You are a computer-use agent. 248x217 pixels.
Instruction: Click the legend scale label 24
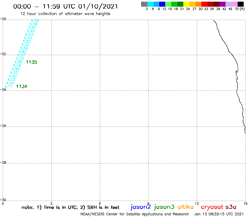(x=188, y=9)
